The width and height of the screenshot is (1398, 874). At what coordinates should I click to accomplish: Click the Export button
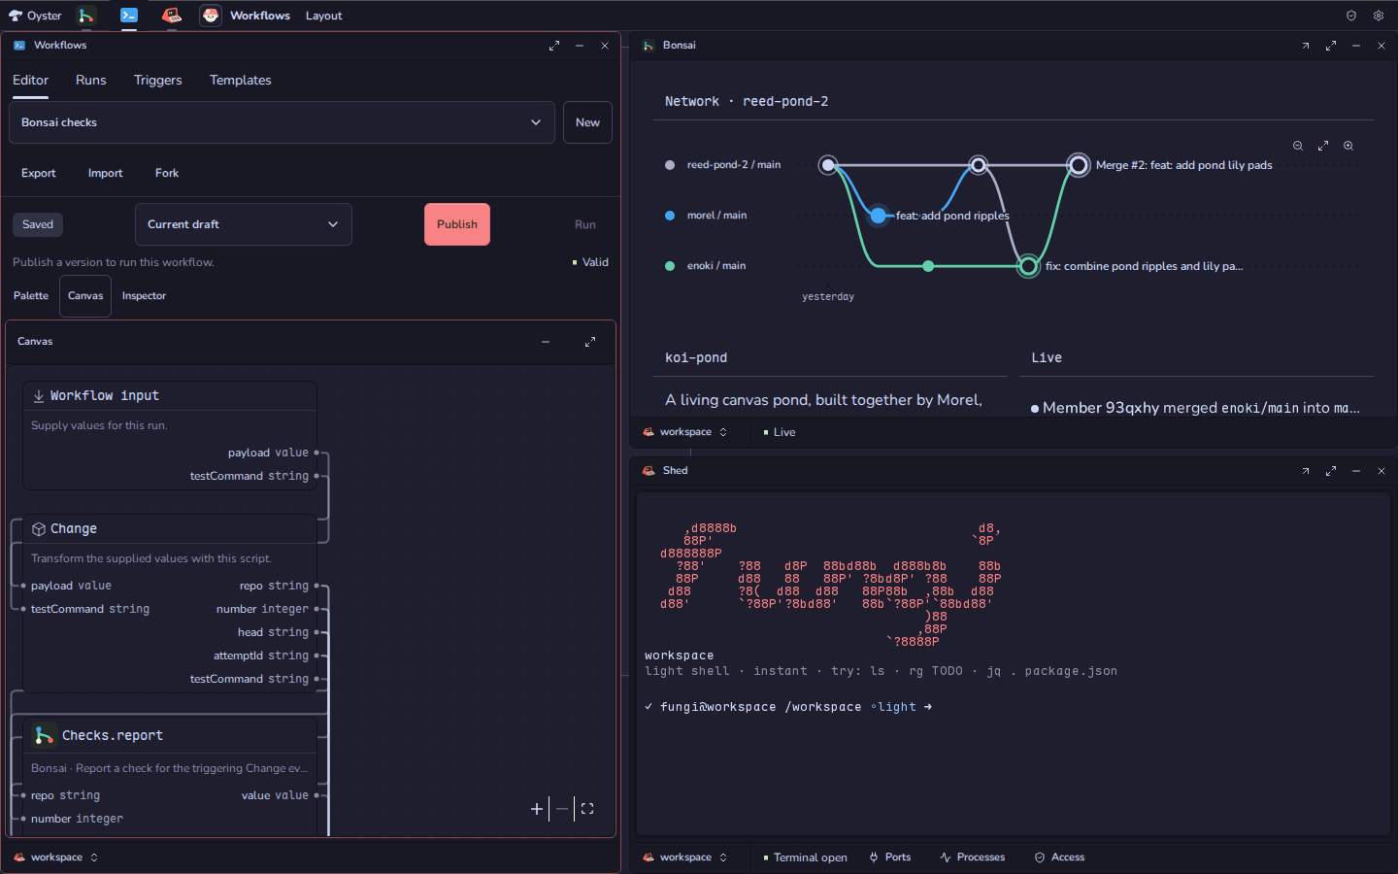click(x=39, y=173)
